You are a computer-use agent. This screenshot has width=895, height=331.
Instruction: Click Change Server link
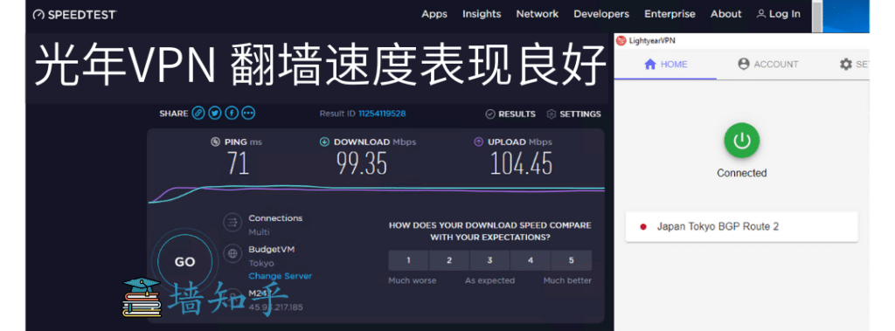coord(281,276)
